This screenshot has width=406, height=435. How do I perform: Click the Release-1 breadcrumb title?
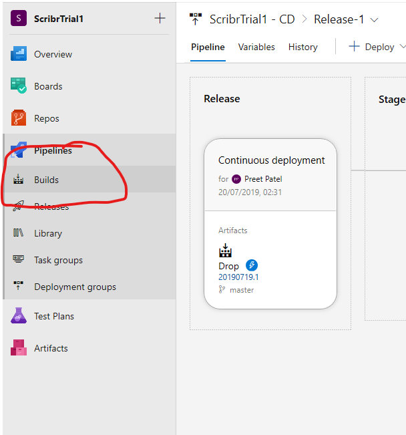pos(339,19)
